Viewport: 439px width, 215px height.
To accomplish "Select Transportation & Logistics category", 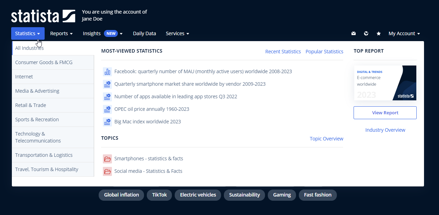I will pyautogui.click(x=53, y=155).
